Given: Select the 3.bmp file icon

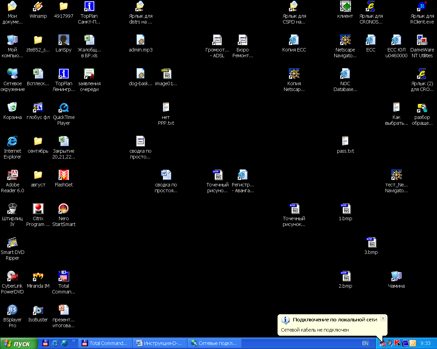Looking at the screenshot, I should point(371,246).
